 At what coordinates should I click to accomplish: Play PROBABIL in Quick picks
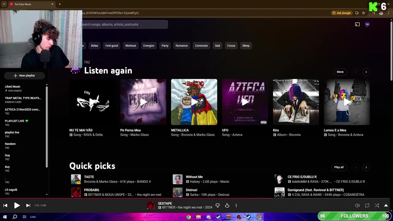pyautogui.click(x=76, y=192)
